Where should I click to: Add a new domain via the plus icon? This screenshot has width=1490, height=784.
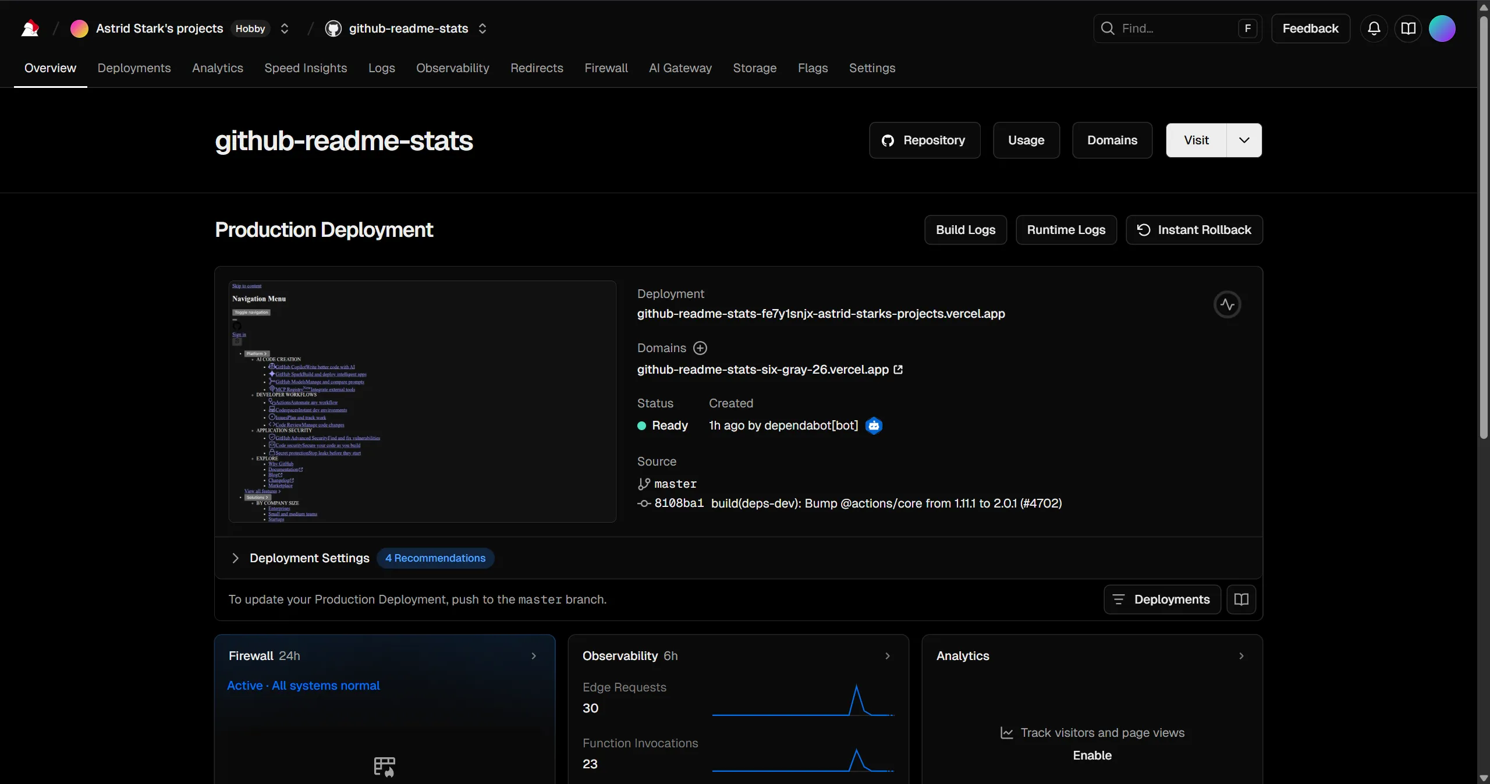pos(700,348)
